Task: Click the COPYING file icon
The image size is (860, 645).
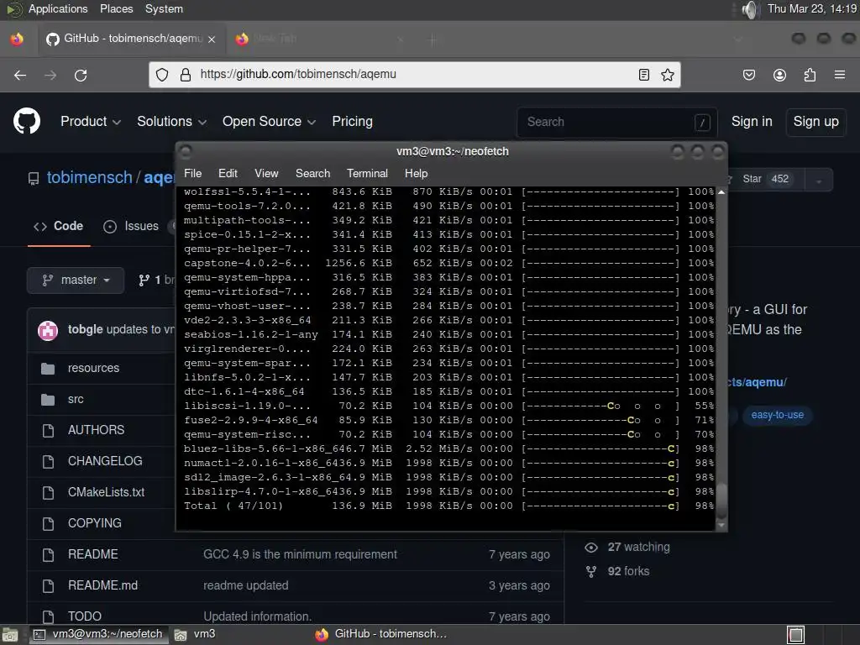Action: pyautogui.click(x=48, y=524)
